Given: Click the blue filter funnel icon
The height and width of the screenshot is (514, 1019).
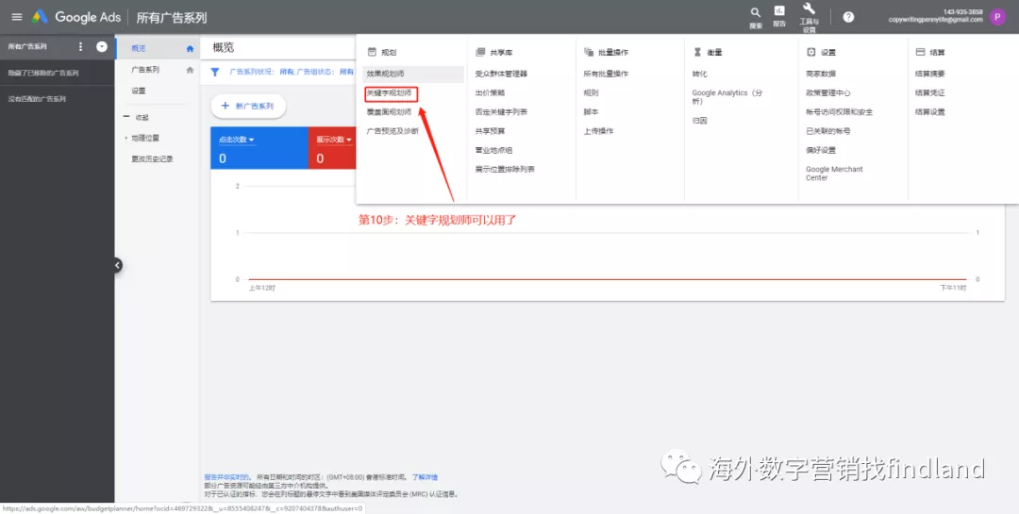Looking at the screenshot, I should [x=215, y=72].
